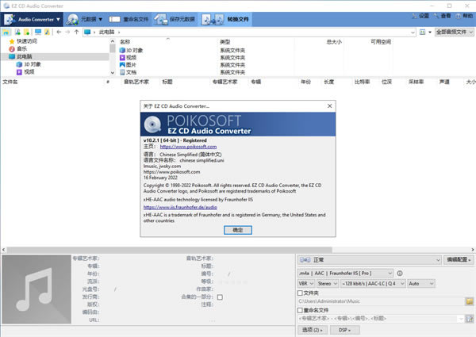Sort by 可用空间 column header
The image size is (476, 337).
(x=381, y=42)
